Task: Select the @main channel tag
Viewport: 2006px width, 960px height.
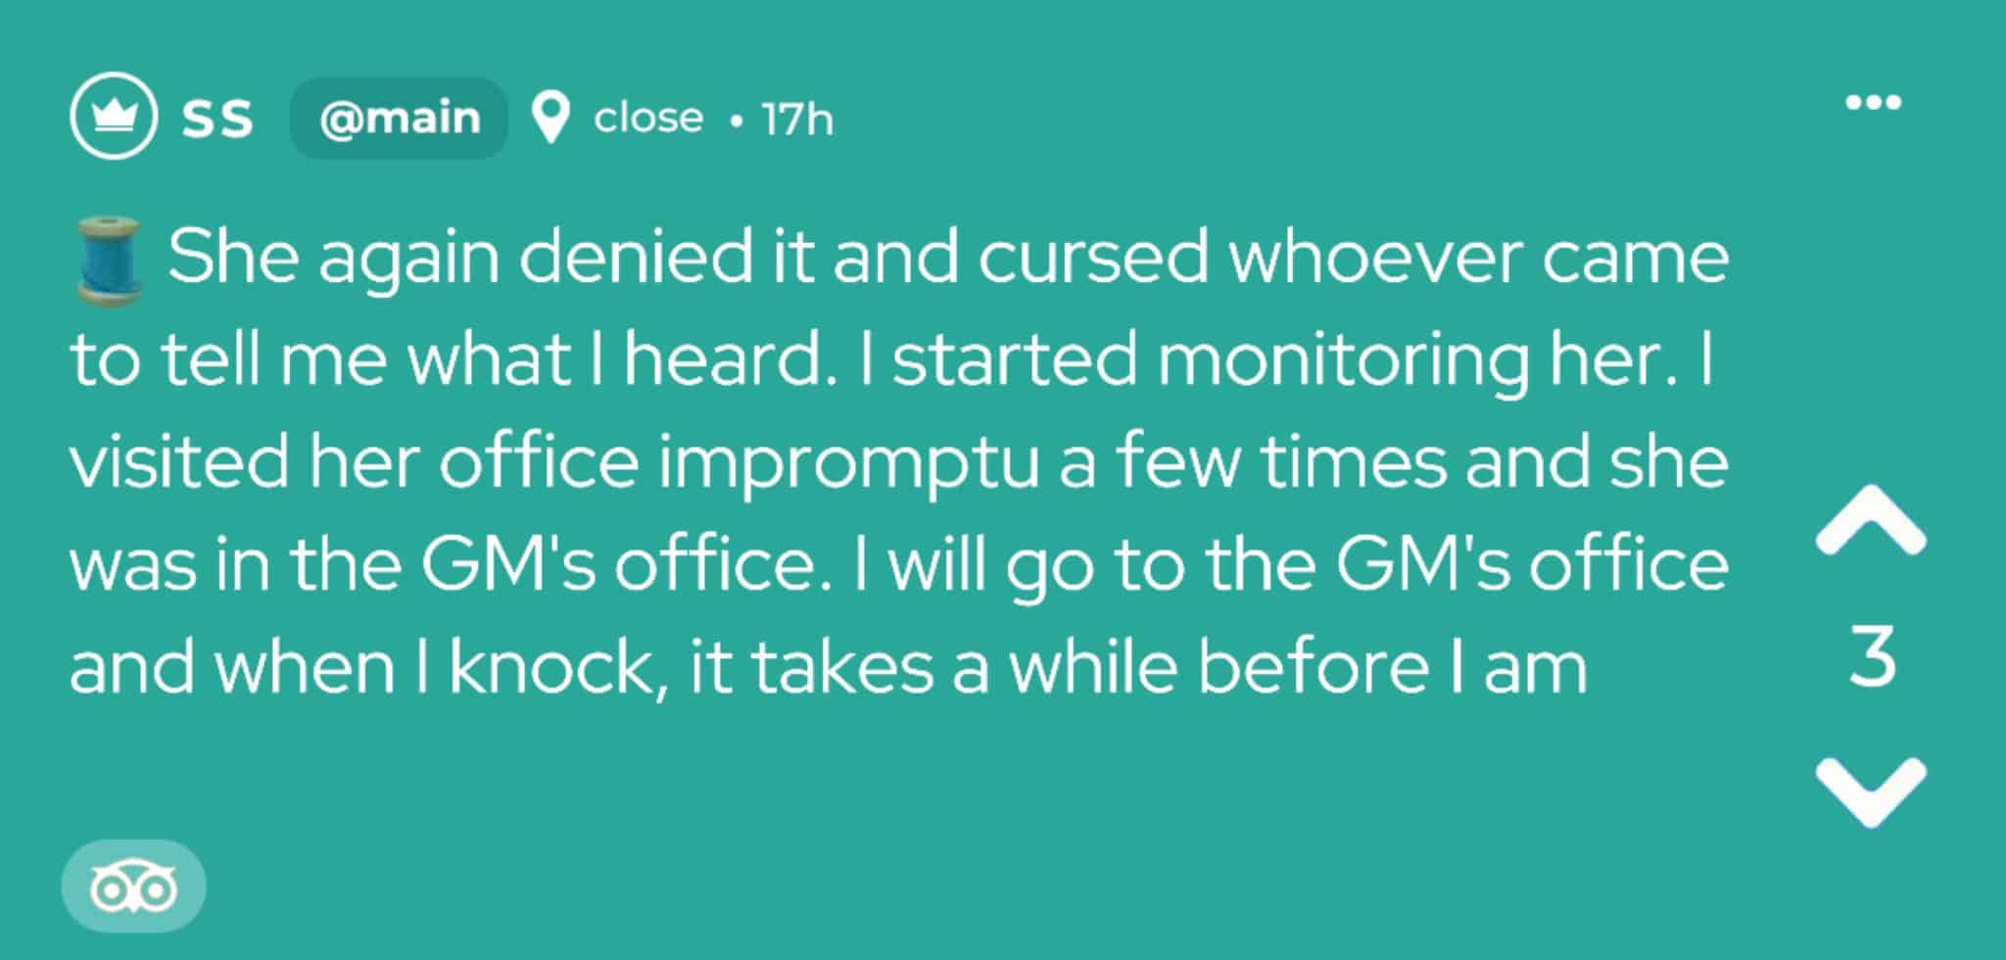Action: pos(399,119)
